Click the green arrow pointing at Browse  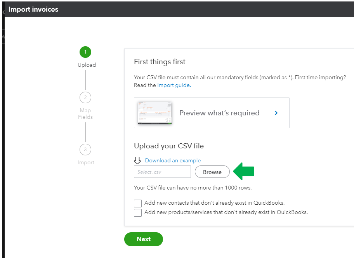(243, 171)
